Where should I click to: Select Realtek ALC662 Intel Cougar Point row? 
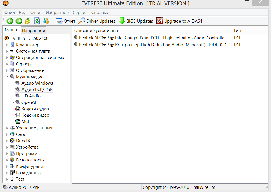click(152, 38)
